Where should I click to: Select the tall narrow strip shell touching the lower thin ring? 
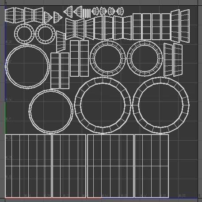[55, 71]
